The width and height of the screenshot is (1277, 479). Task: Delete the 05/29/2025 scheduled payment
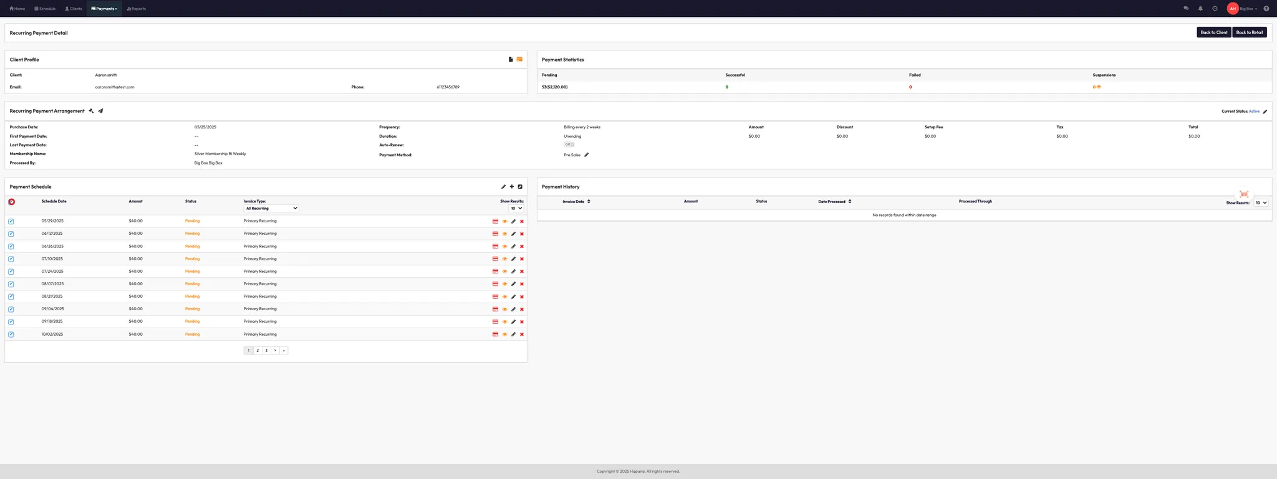coord(522,221)
